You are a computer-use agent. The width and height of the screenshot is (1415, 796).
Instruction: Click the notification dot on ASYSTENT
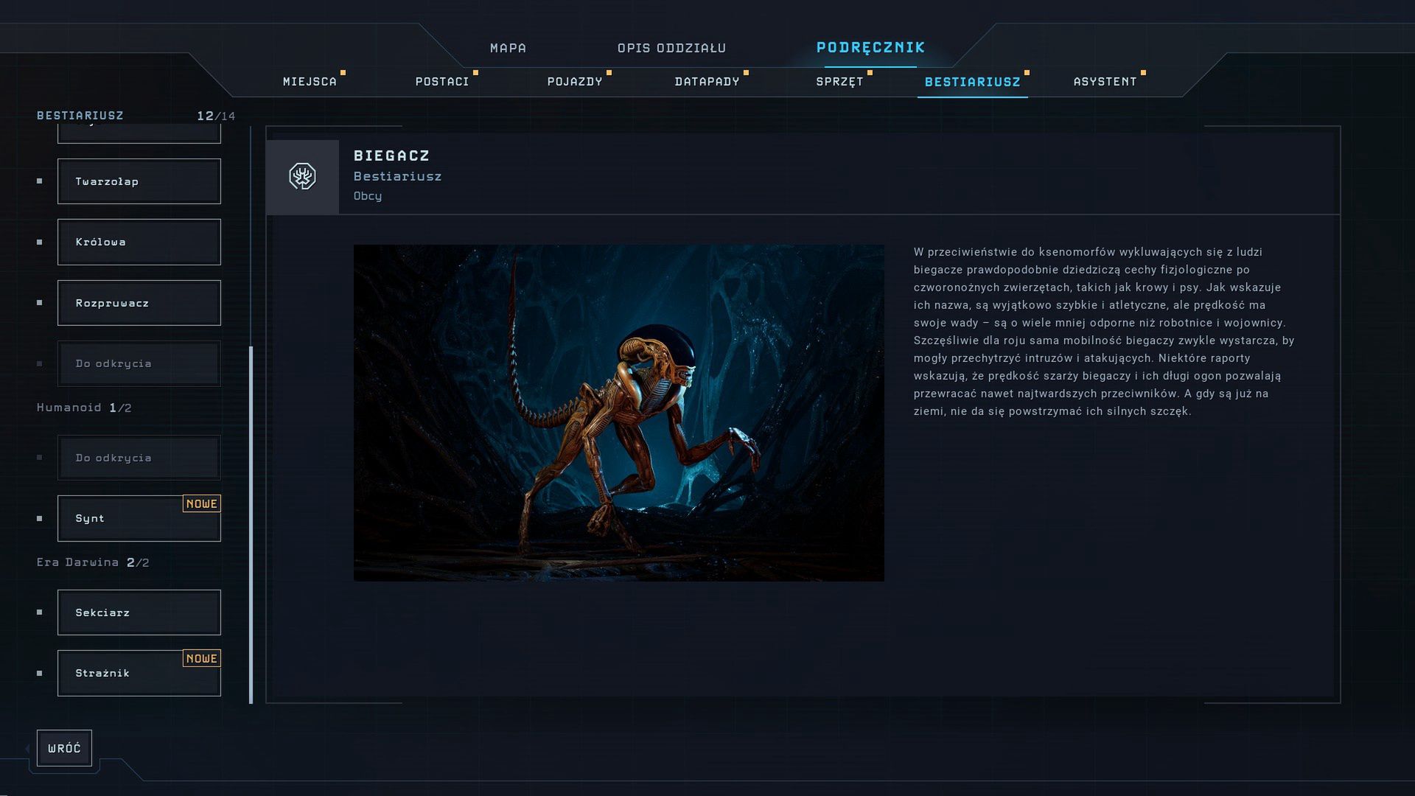[x=1144, y=73]
